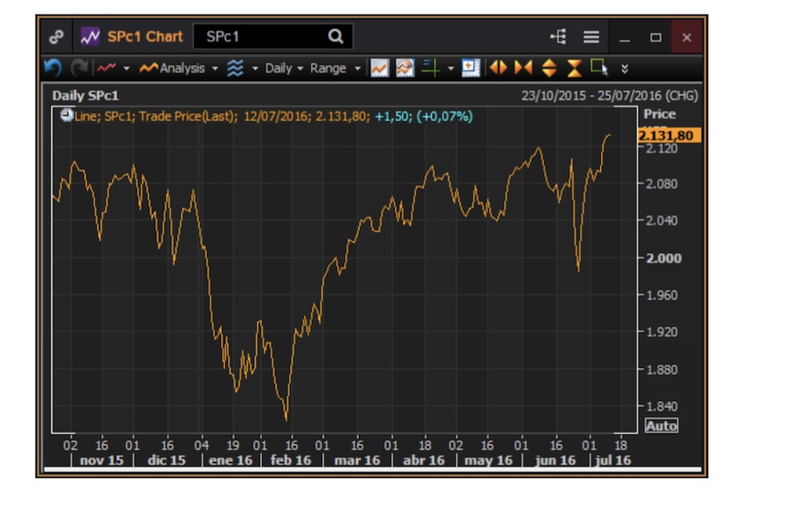786x505 pixels.
Task: Click the horizontal expand arrows icon
Action: pyautogui.click(x=498, y=67)
